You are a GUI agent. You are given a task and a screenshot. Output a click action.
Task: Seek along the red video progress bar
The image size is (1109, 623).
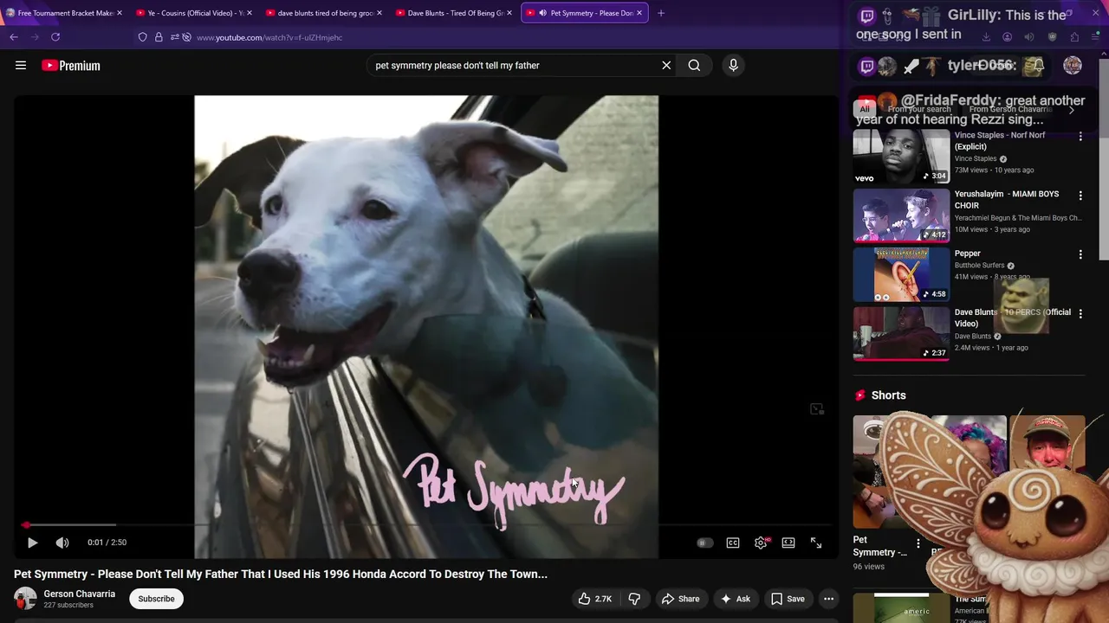tap(426, 525)
